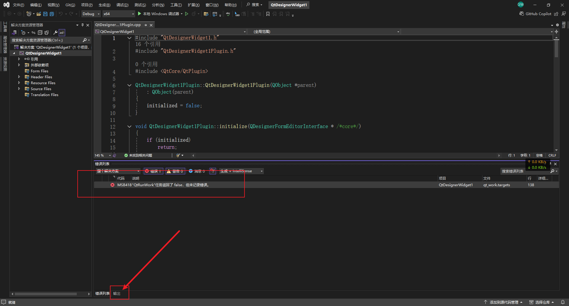Image resolution: width=569 pixels, height=306 pixels.
Task: Click the editor vertical scrollbar
Action: pos(556,94)
